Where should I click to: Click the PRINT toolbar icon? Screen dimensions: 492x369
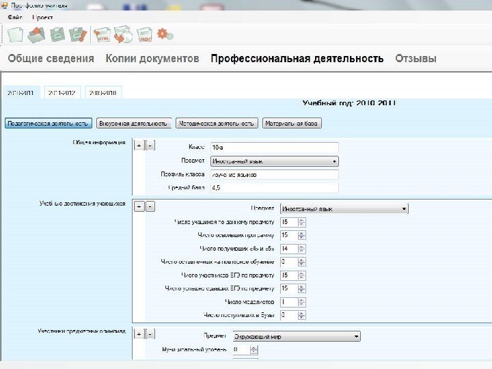click(144, 35)
